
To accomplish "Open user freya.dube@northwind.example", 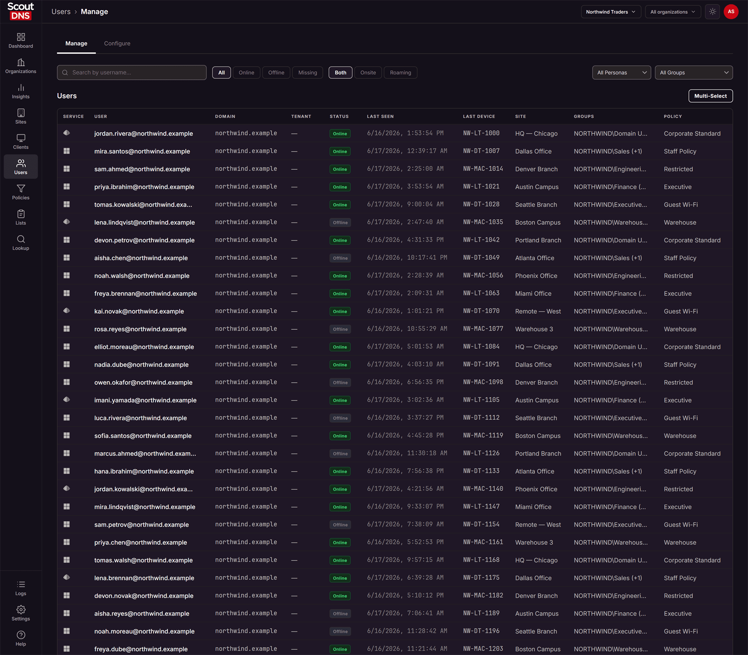I will click(x=141, y=649).
